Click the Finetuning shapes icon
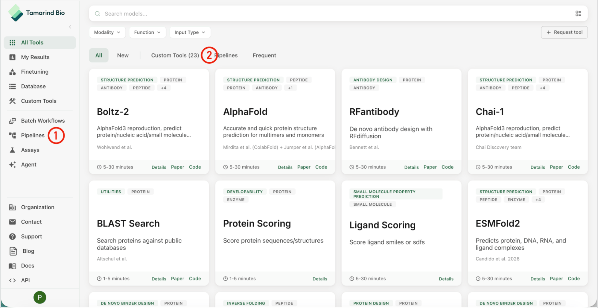 pos(12,72)
